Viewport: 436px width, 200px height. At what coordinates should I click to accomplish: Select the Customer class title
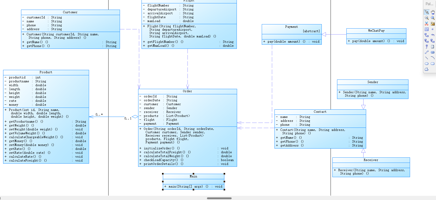coord(70,12)
